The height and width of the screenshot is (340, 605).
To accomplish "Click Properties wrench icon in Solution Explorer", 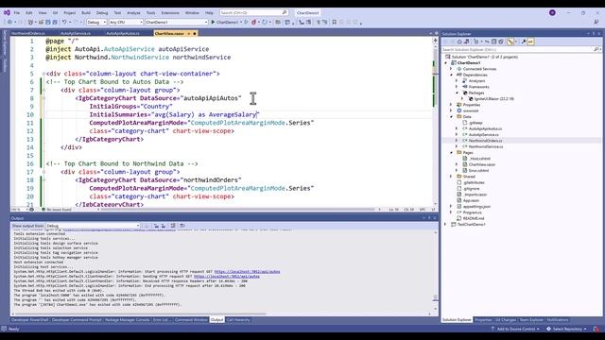I will (524, 42).
